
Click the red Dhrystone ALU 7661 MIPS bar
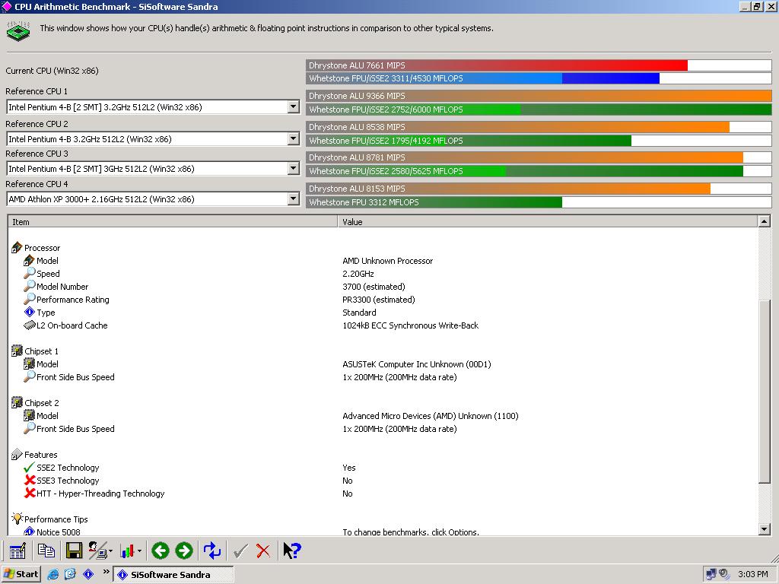pos(497,65)
